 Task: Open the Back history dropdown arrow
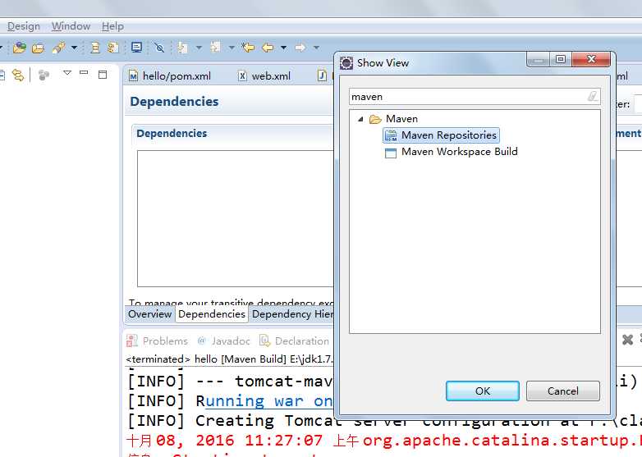(284, 48)
